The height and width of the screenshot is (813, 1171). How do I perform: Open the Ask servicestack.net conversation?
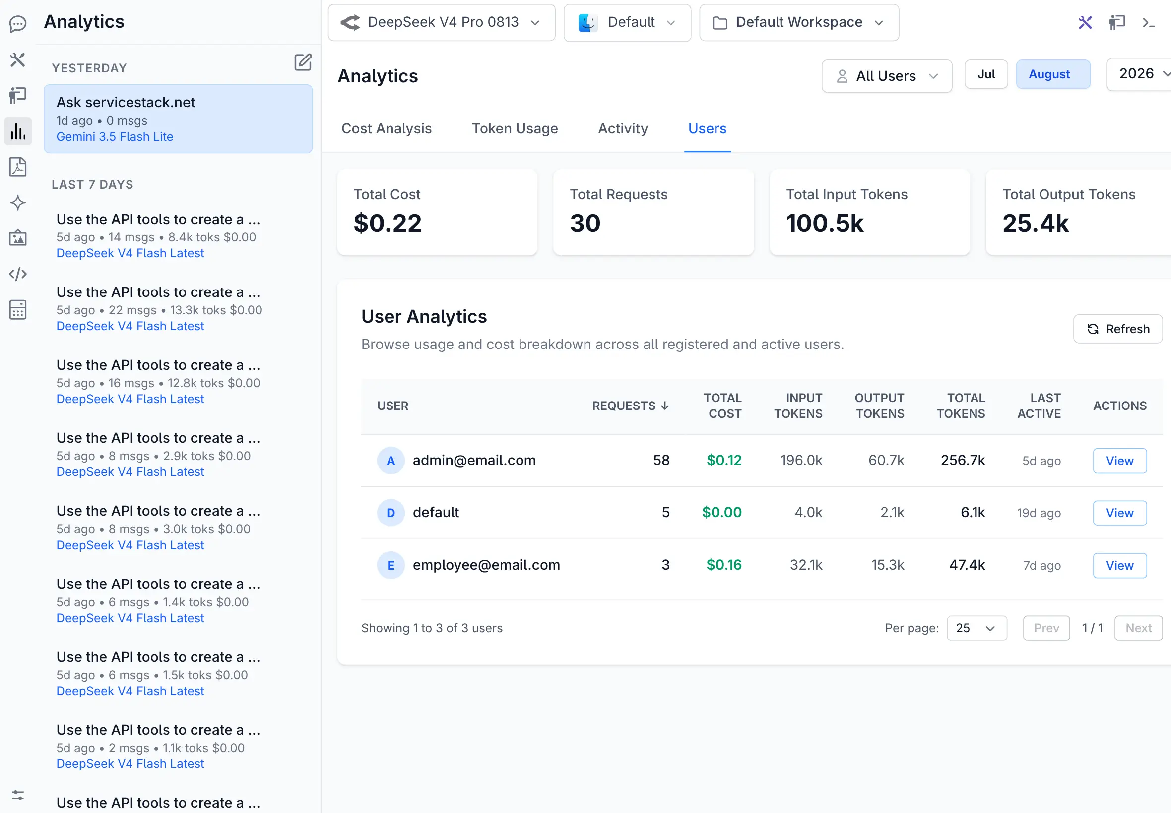[178, 118]
